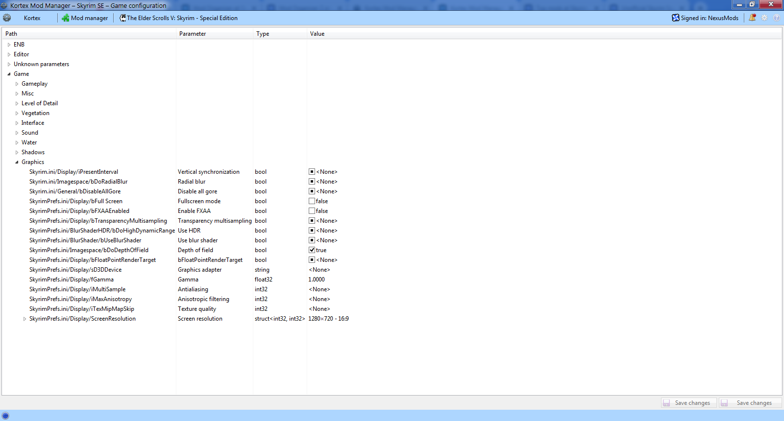Expand the ScreenResolution entry
Screen dimensions: 784x421
(x=24, y=319)
